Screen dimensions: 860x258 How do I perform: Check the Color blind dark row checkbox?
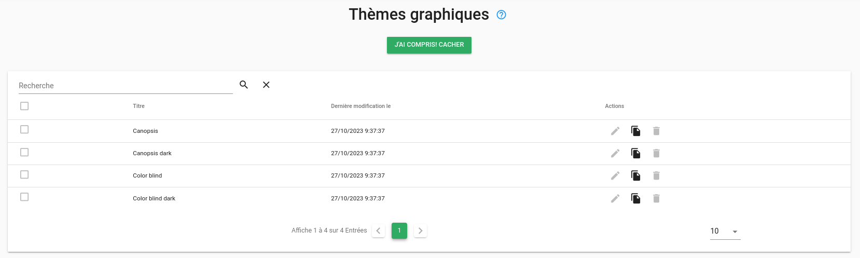24,197
